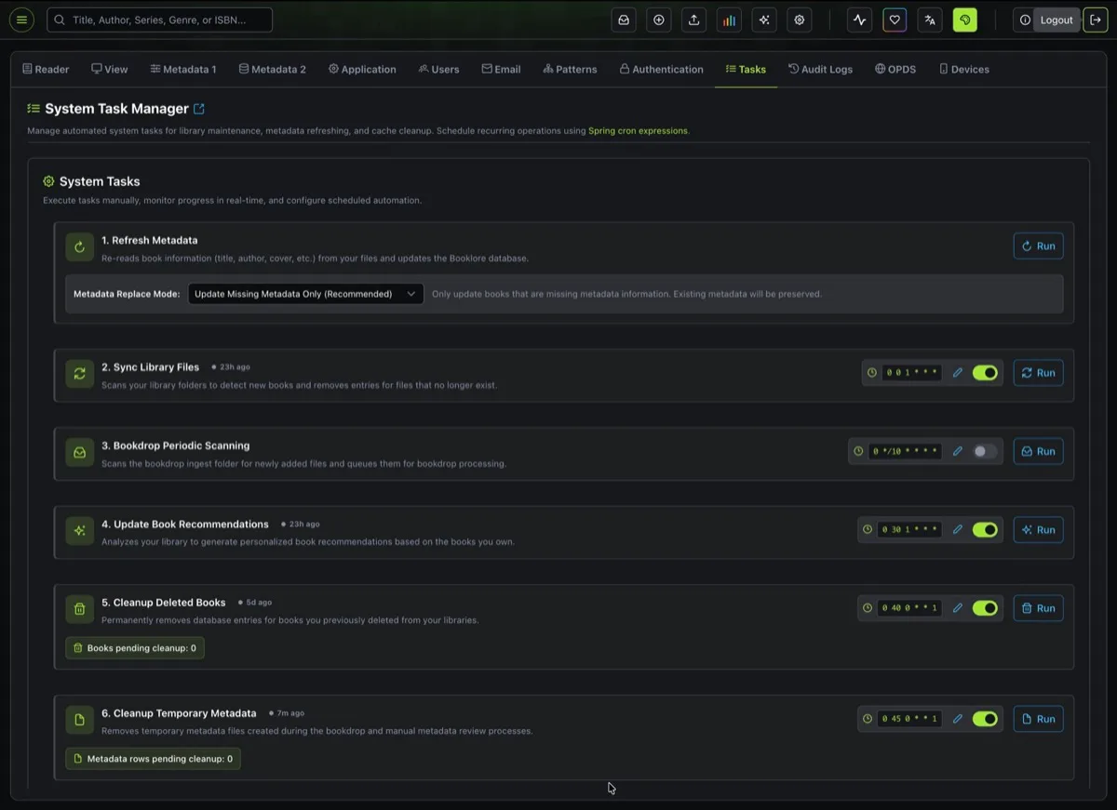
Task: Click the add (plus circle) icon in top bar
Action: point(659,20)
